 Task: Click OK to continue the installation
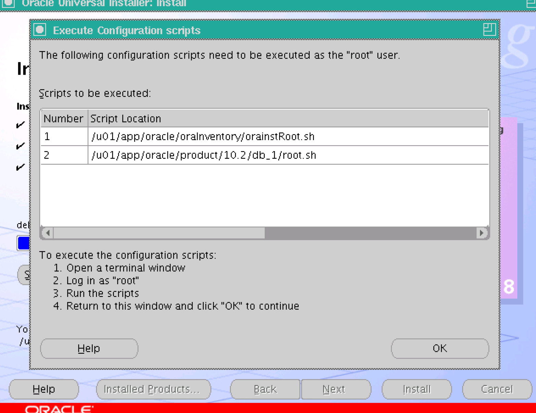(x=440, y=348)
